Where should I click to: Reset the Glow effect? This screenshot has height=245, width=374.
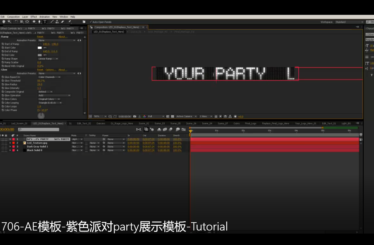[x=40, y=70]
